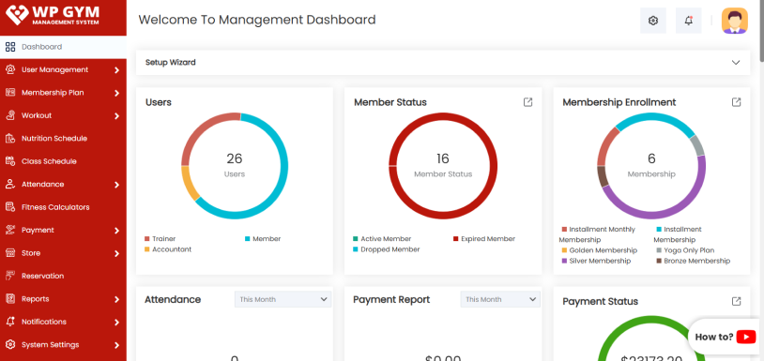Expand Attendance submenu arrow
Image resolution: width=764 pixels, height=361 pixels.
(117, 185)
